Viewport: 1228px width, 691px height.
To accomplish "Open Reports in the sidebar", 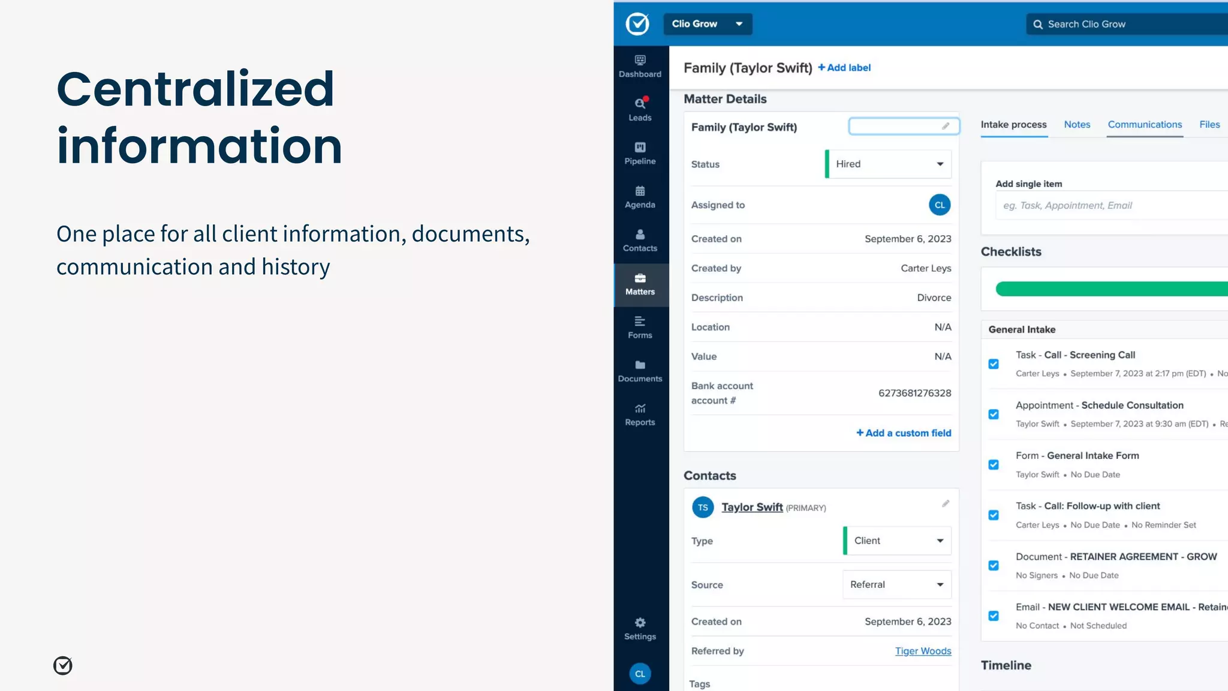I will [640, 415].
